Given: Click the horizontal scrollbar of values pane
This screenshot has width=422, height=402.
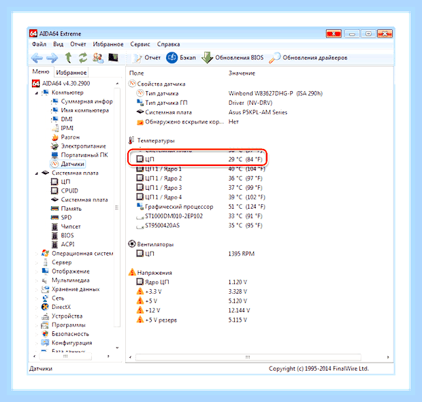Looking at the screenshot, I should [248, 357].
